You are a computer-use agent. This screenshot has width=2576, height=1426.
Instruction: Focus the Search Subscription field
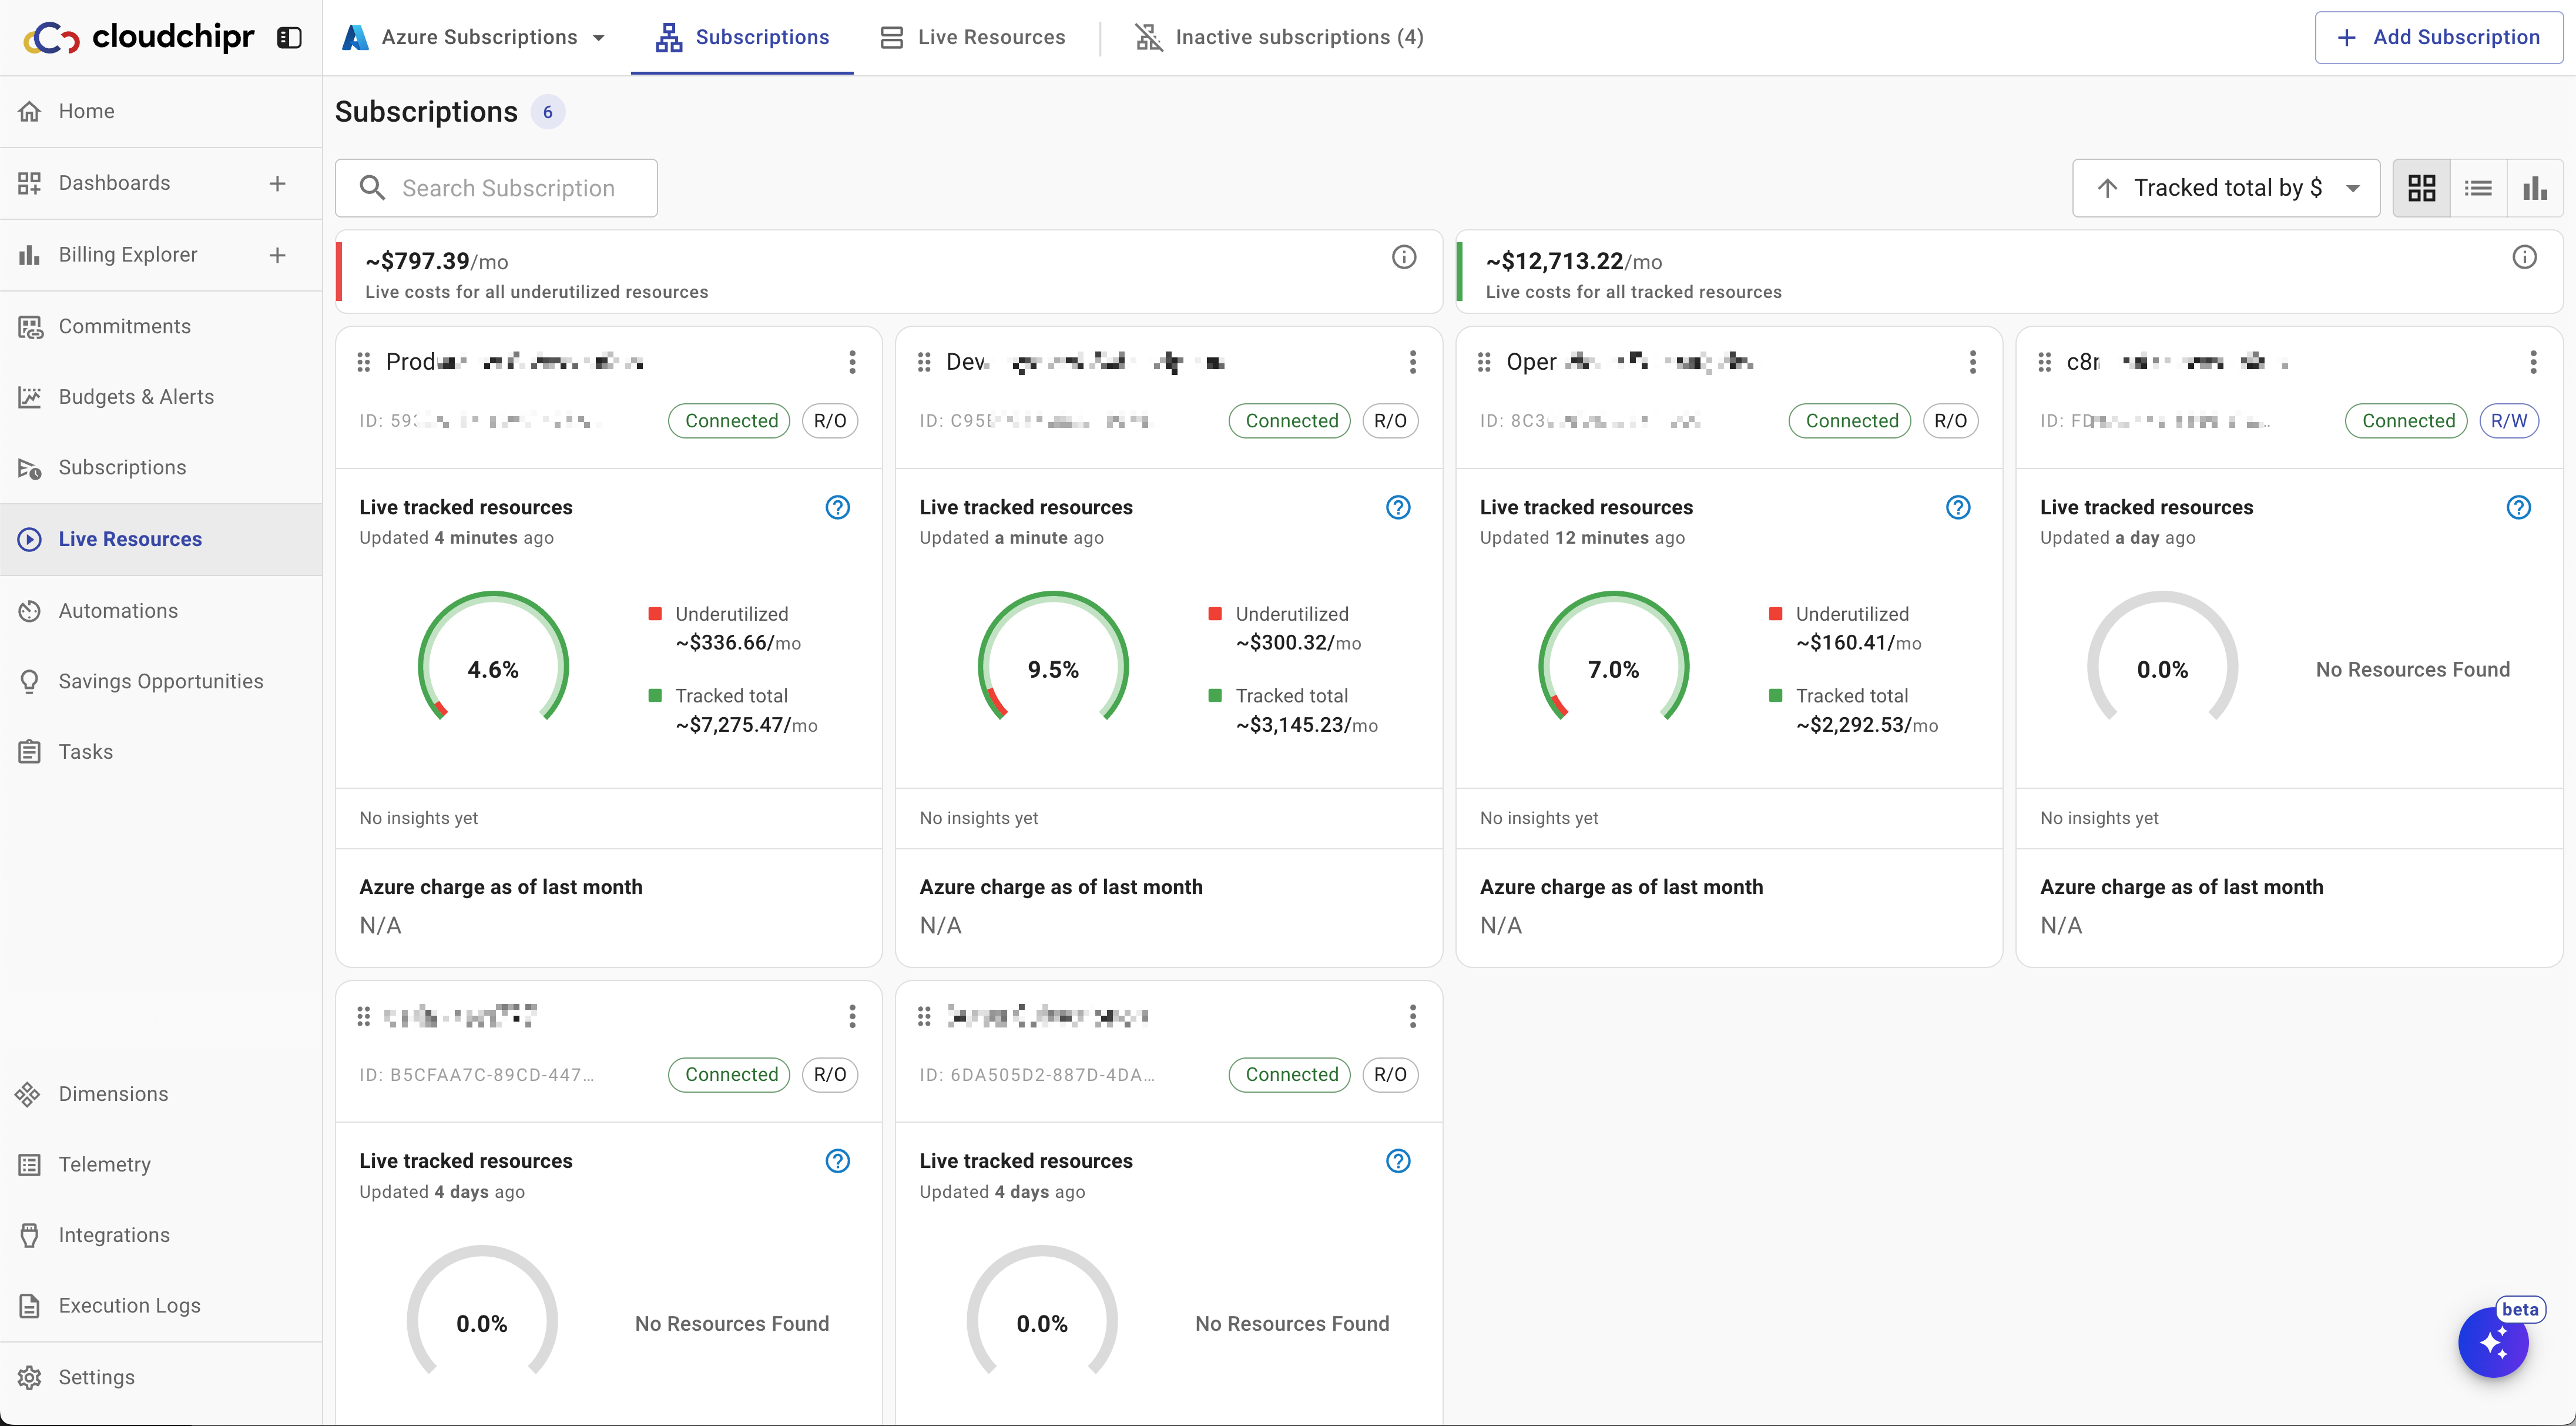[x=508, y=188]
